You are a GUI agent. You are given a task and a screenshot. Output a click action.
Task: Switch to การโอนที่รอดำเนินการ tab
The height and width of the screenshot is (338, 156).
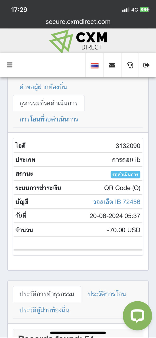49,119
